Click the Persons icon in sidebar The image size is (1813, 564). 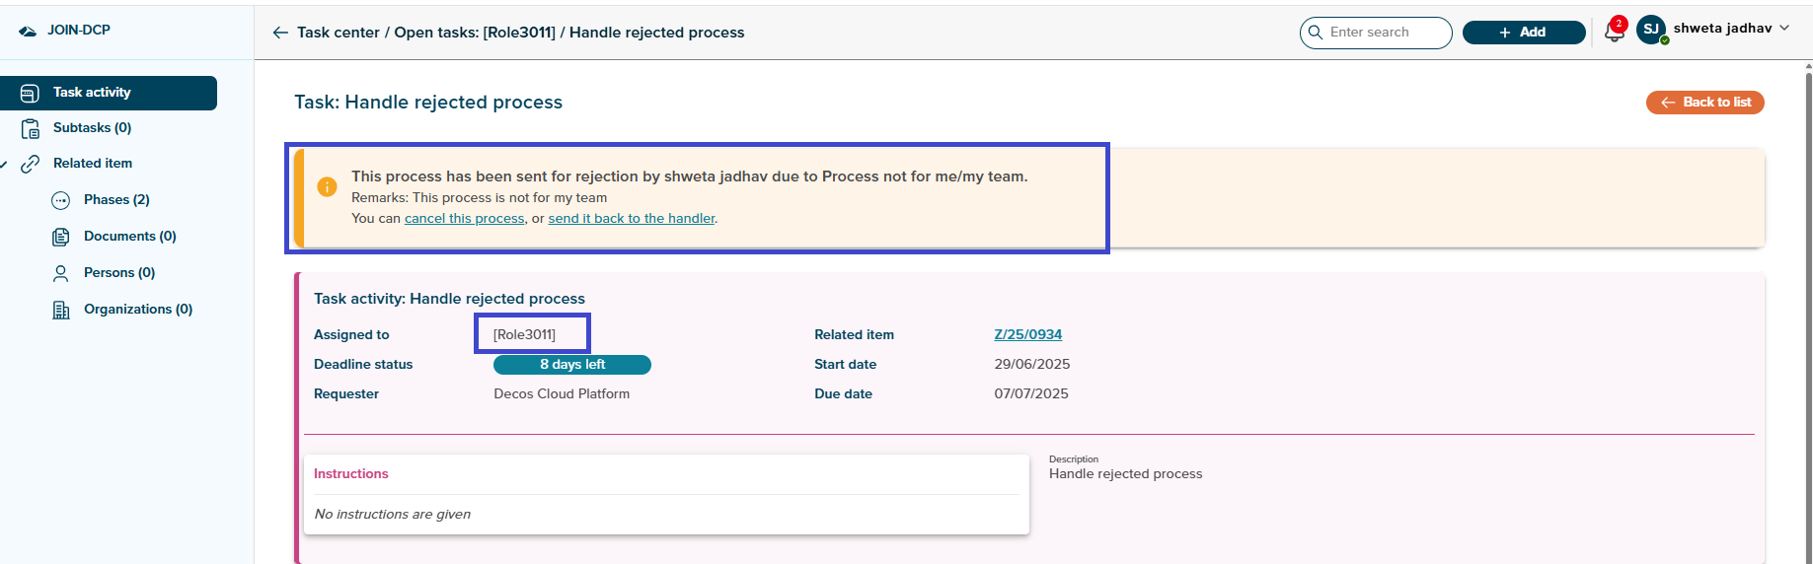[x=61, y=273]
